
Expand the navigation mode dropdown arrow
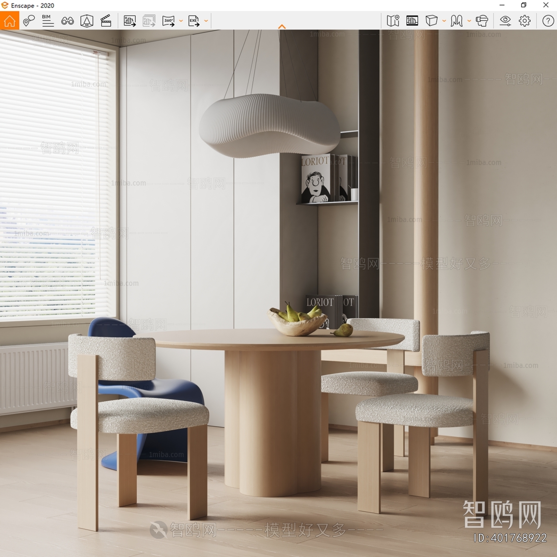click(x=469, y=21)
